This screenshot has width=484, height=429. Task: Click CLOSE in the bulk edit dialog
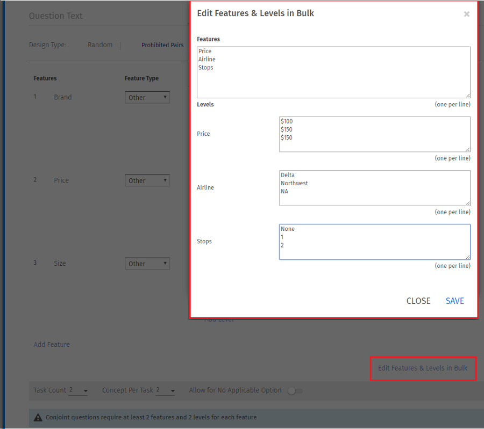418,301
